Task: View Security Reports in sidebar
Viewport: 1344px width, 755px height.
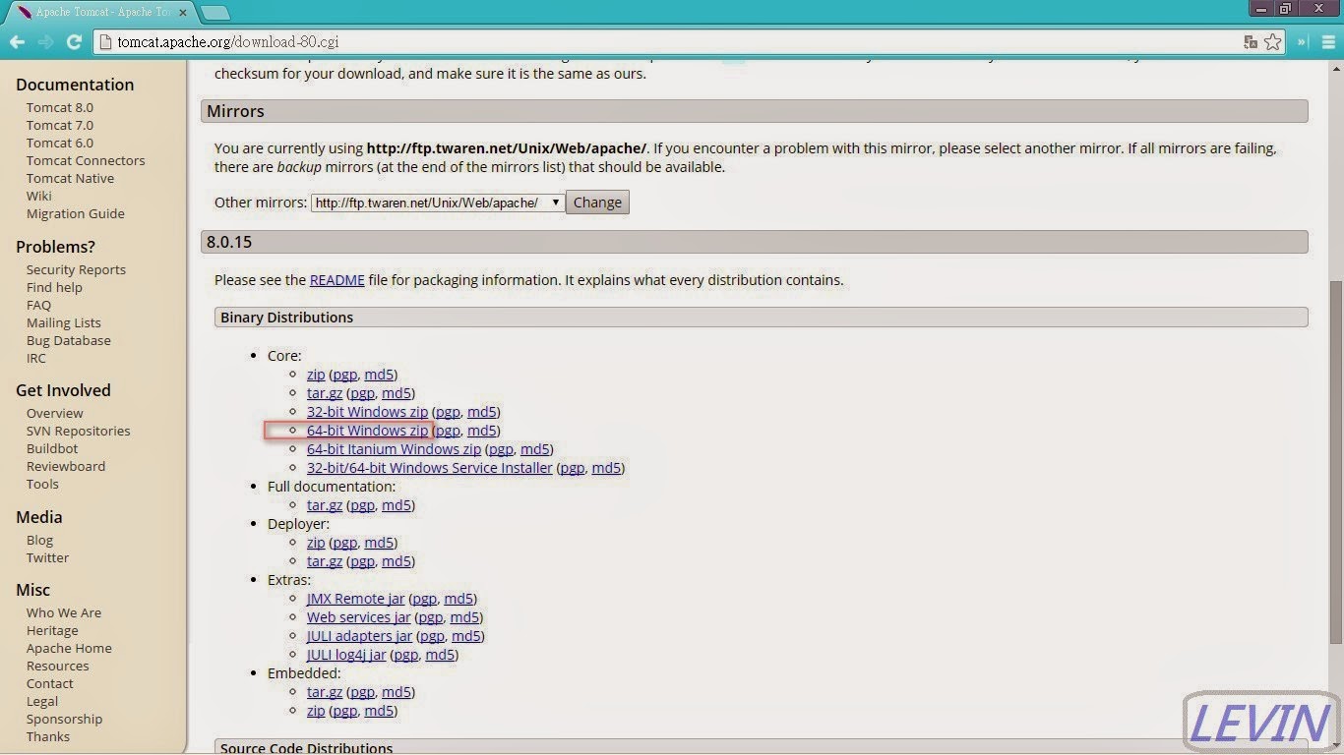Action: [76, 270]
